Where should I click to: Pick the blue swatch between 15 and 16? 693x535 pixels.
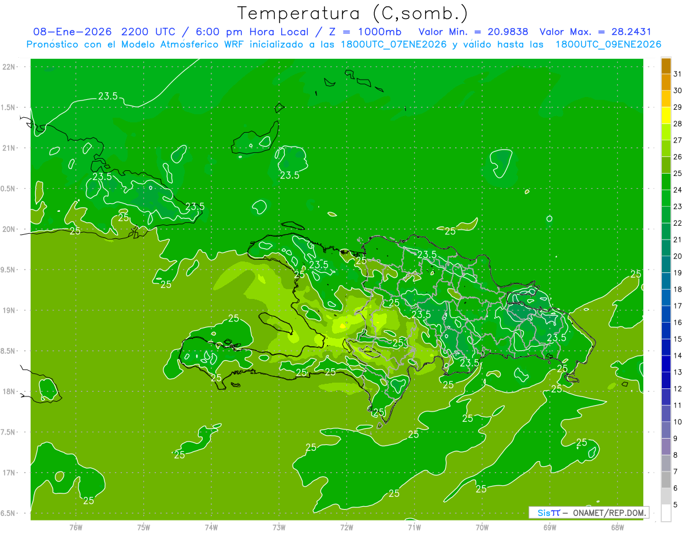(x=666, y=331)
